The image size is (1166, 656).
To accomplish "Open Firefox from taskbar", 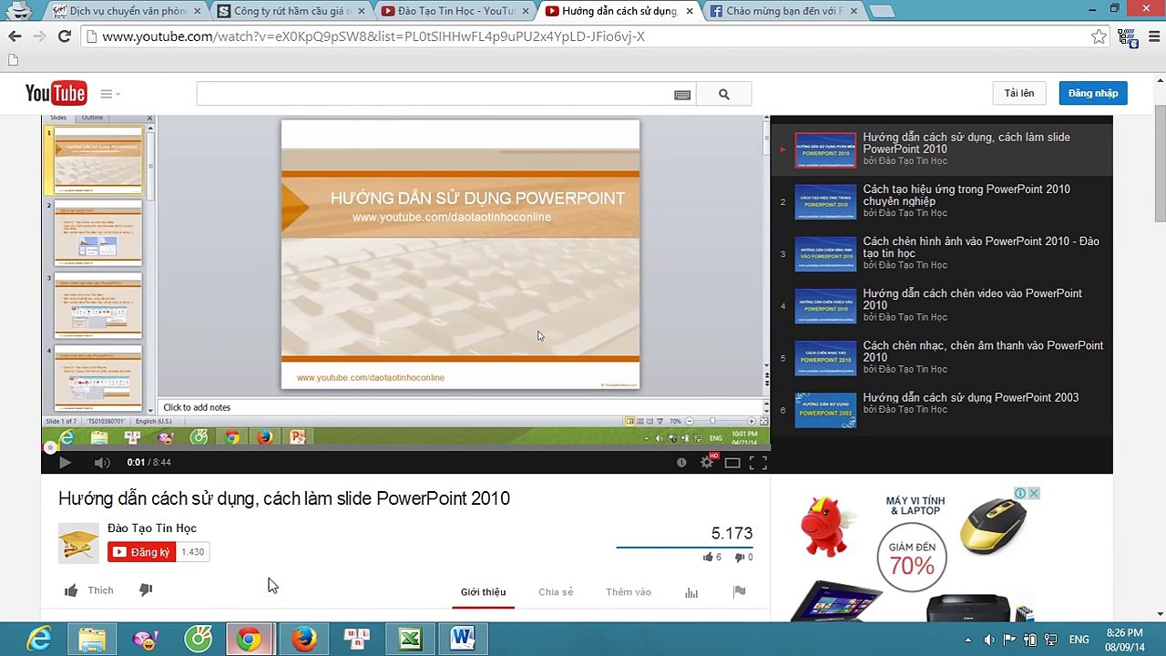I will pos(303,640).
